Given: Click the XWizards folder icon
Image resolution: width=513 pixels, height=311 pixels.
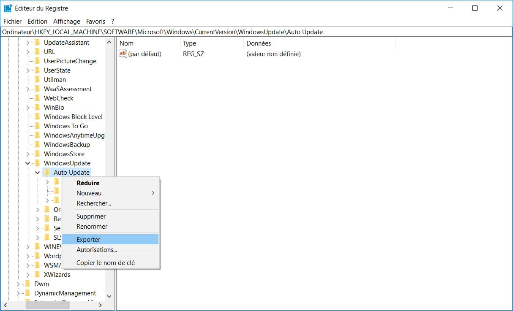Looking at the screenshot, I should pyautogui.click(x=37, y=274).
